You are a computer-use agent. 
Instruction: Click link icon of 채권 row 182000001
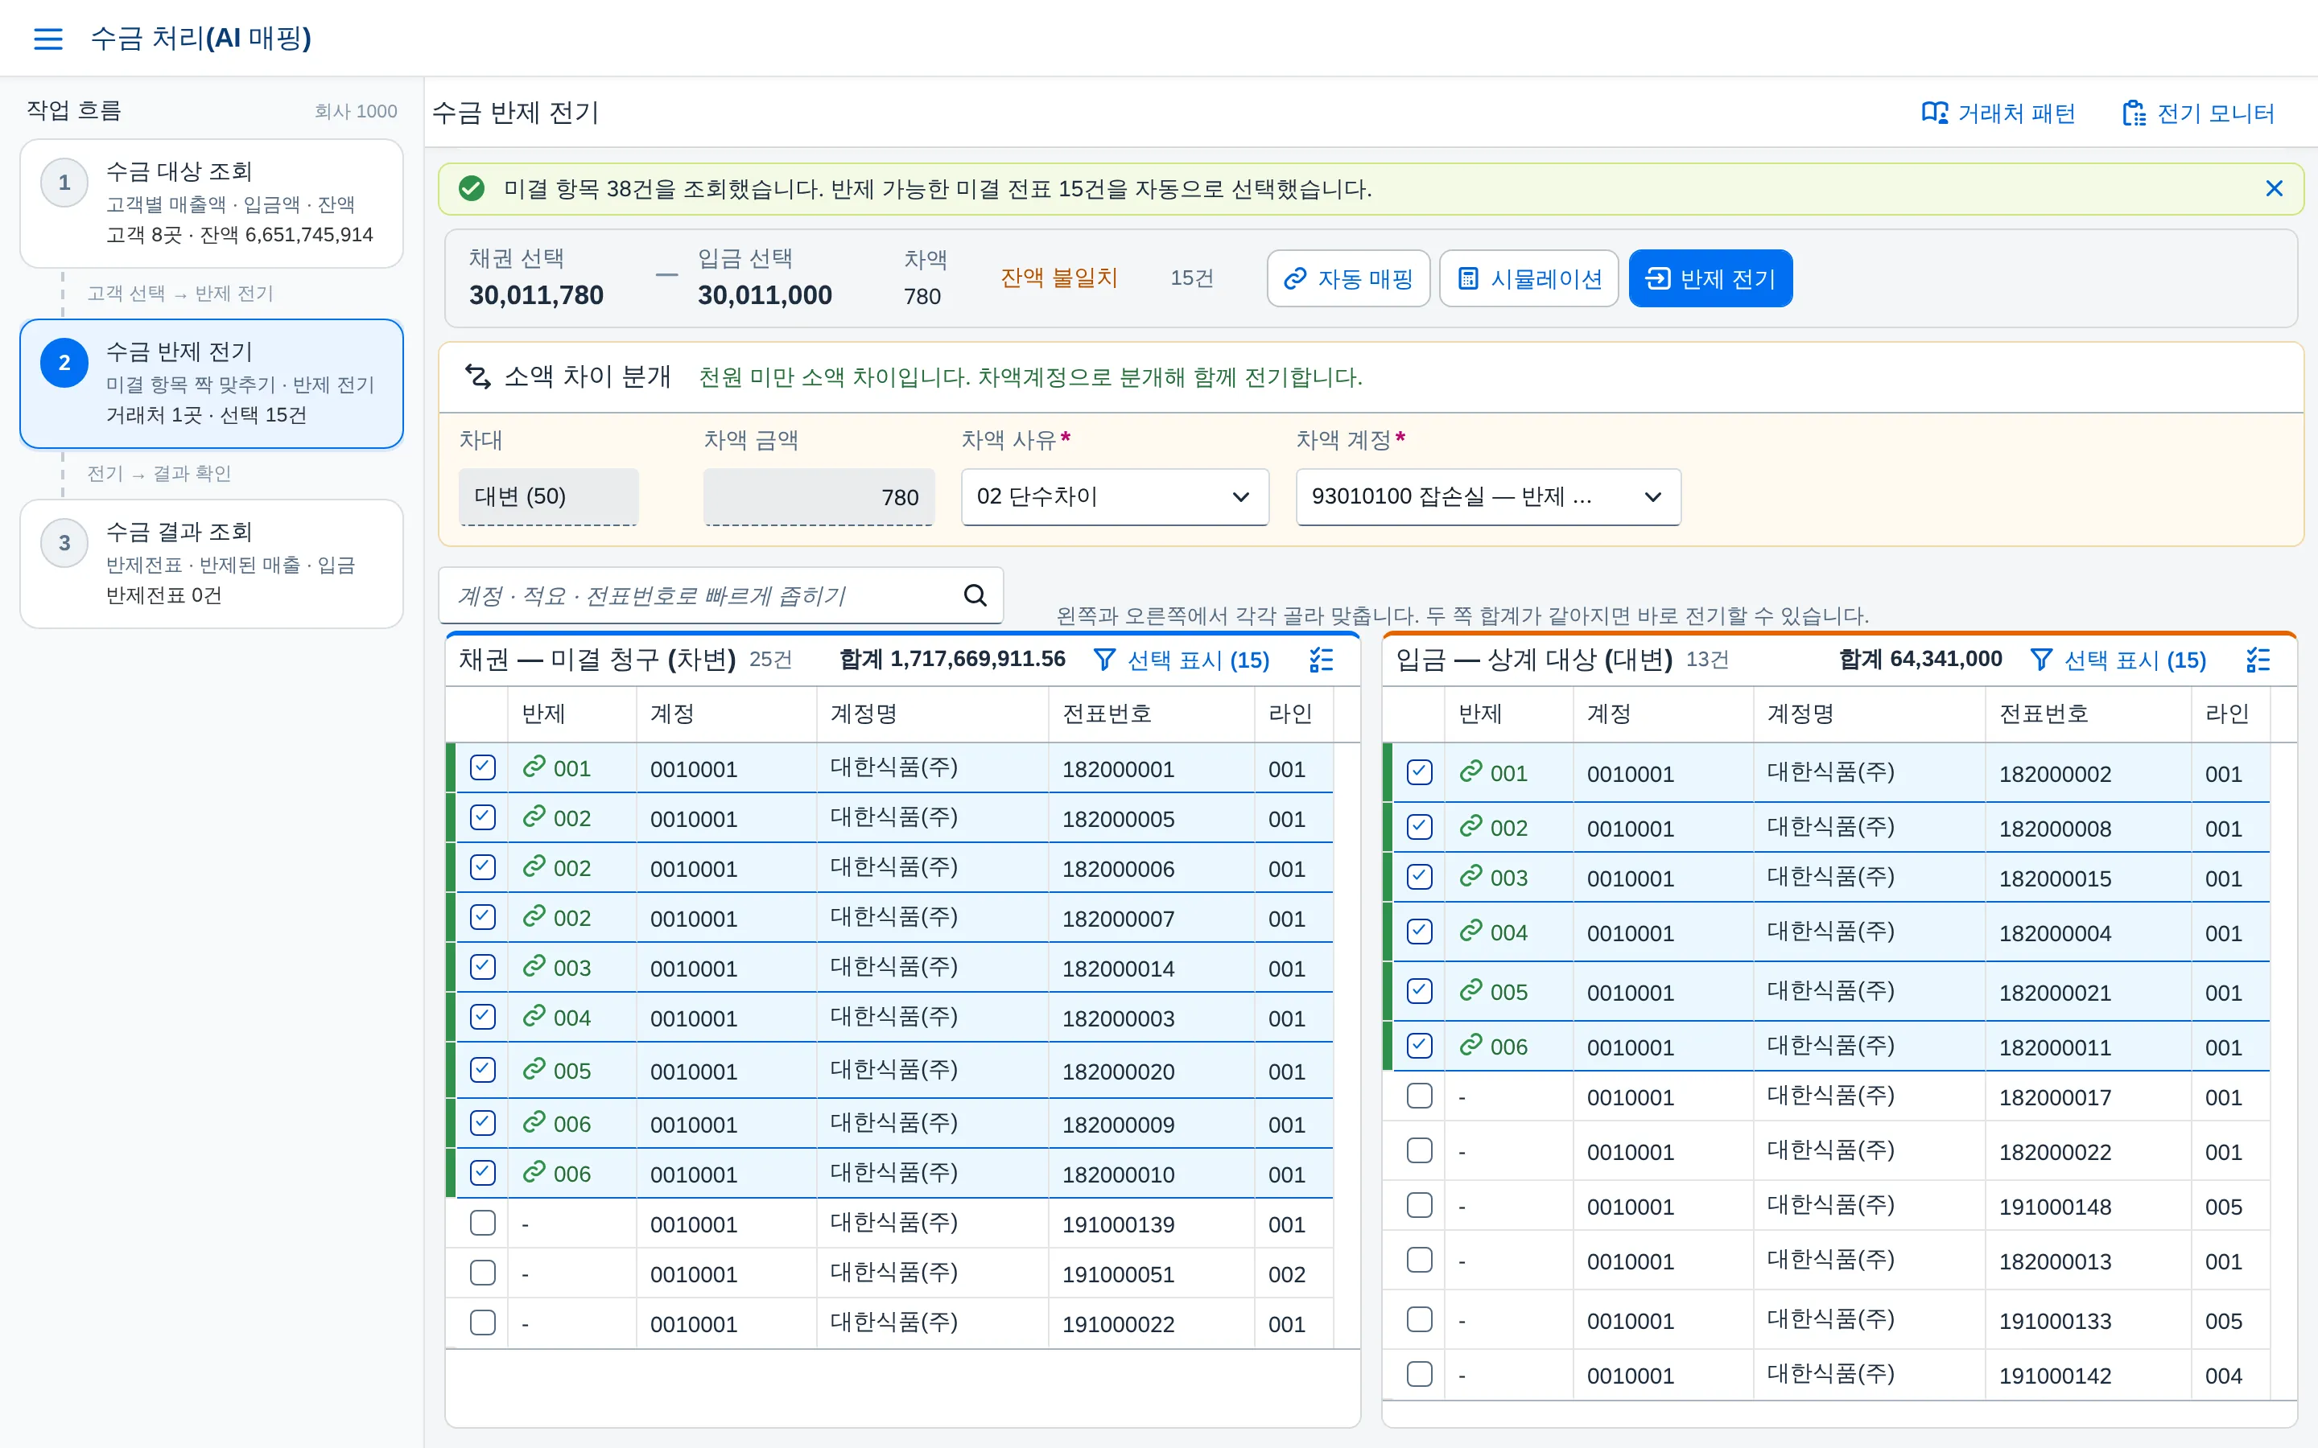click(534, 767)
